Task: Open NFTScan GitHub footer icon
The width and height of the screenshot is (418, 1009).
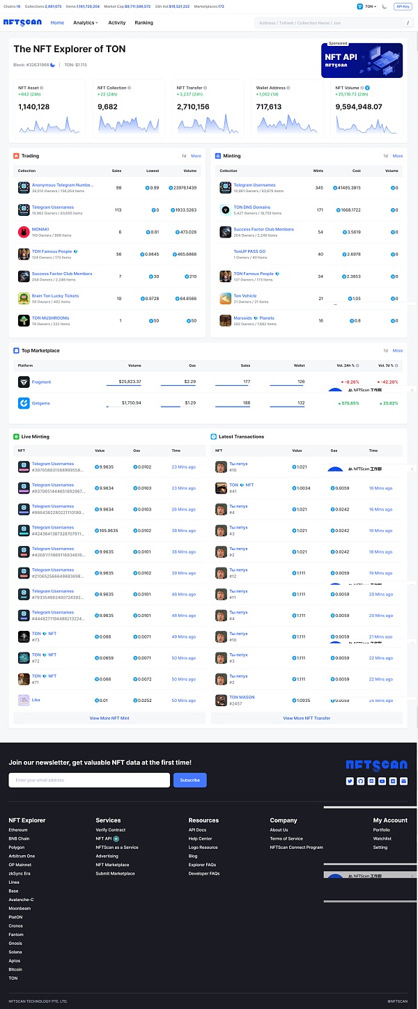Action: [361, 781]
